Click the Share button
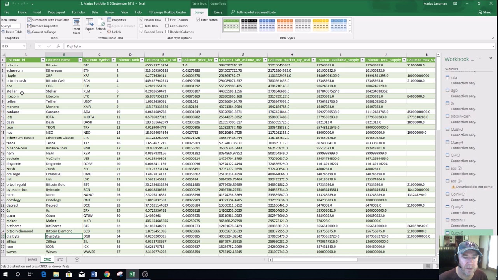The image size is (498, 280). [484, 12]
